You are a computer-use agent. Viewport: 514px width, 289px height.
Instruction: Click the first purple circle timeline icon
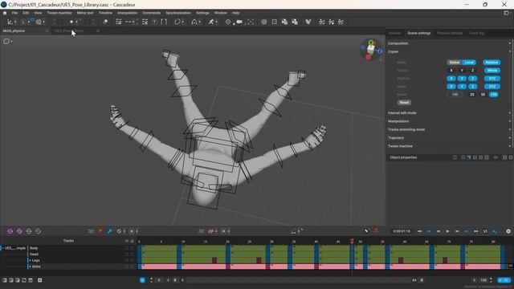[10, 231]
